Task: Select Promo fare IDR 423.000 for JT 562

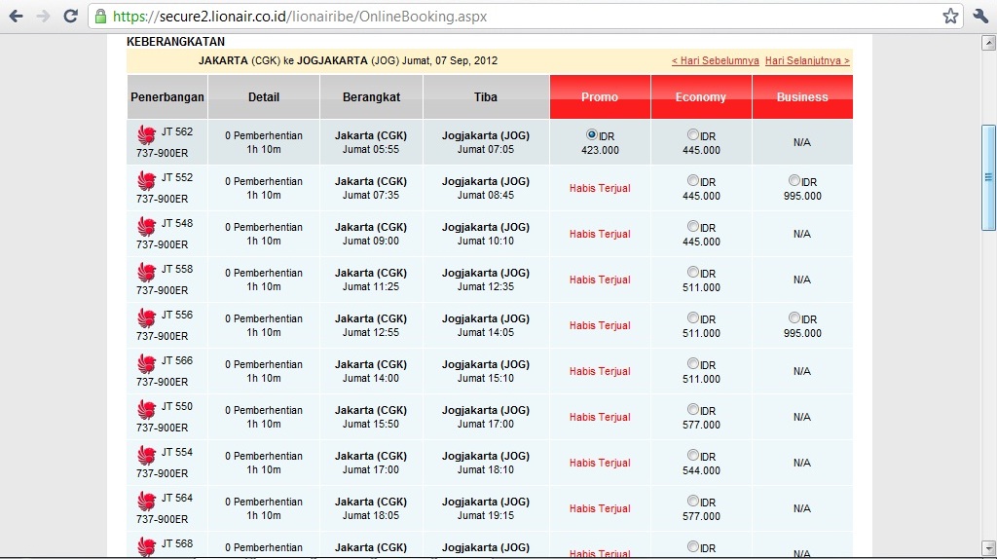Action: pyautogui.click(x=591, y=134)
